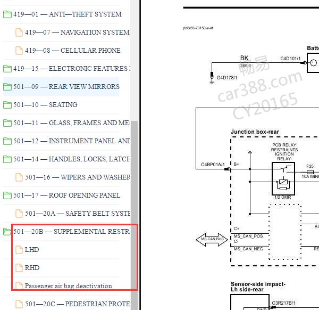Open 419—07 — NAVIGATION SYSTEM page
319x310 pixels.
coord(77,32)
